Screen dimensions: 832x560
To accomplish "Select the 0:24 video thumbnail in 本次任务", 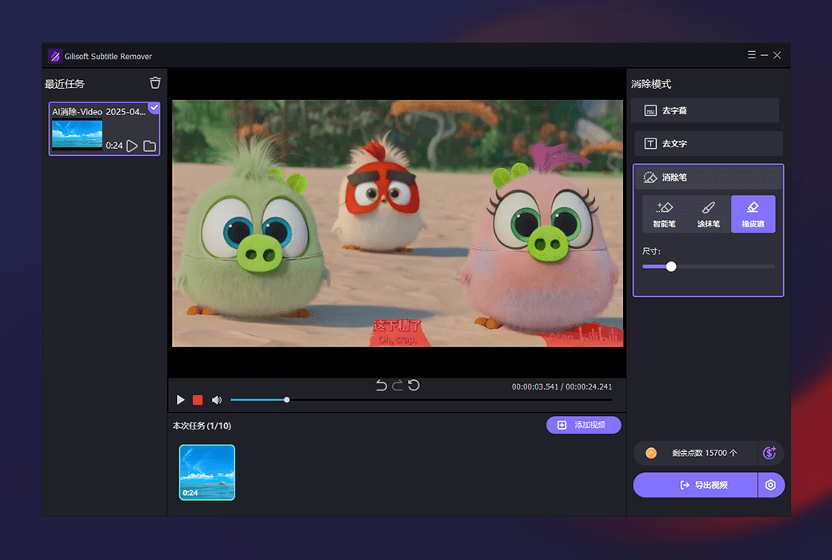I will [207, 473].
